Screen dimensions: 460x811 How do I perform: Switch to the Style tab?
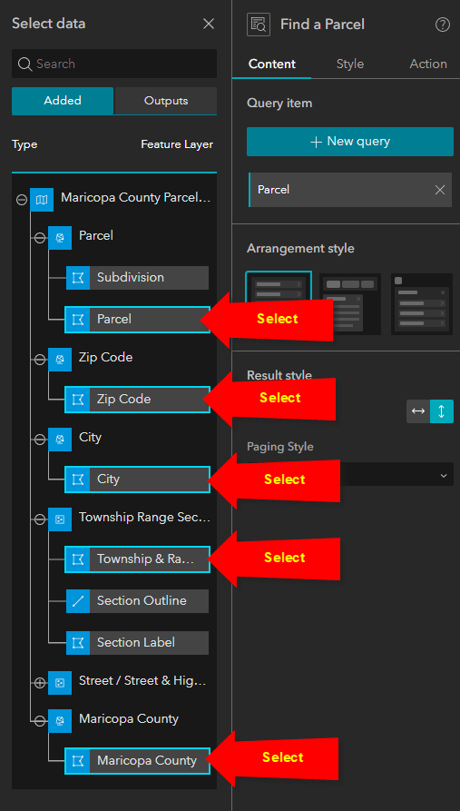coord(350,64)
